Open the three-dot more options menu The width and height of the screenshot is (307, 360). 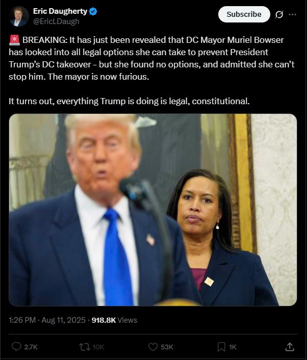(292, 14)
